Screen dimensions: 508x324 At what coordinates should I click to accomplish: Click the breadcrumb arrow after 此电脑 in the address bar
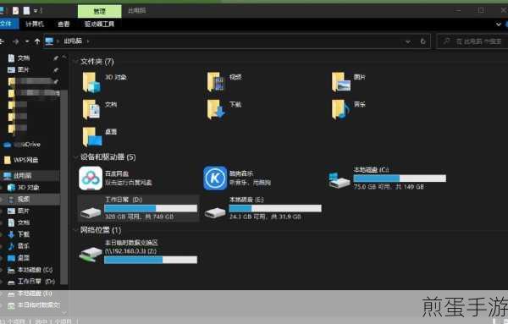88,41
